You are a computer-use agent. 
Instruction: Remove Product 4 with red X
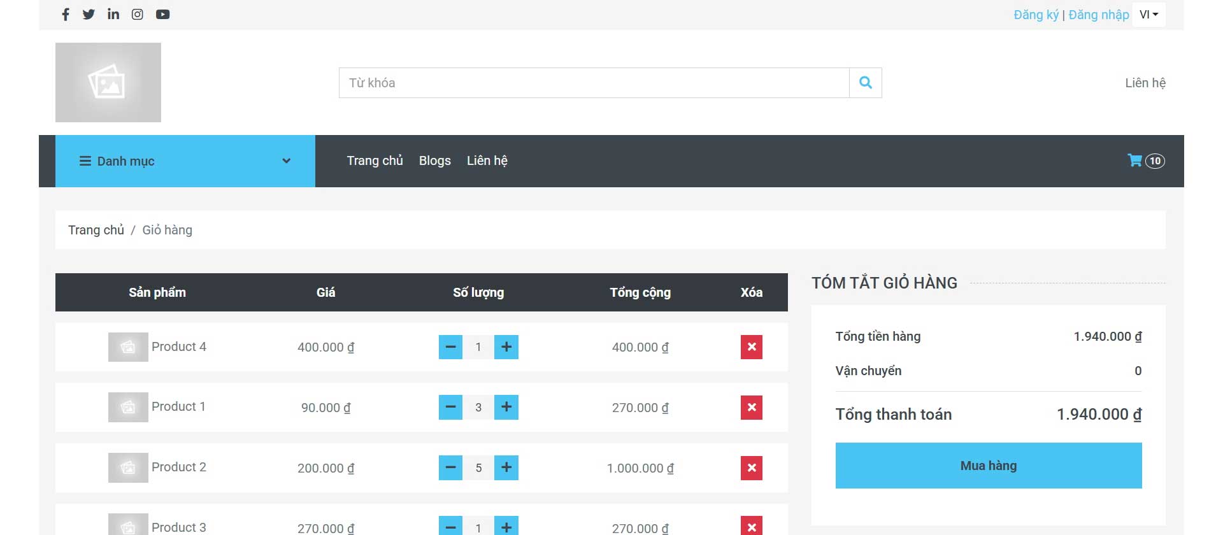[x=751, y=347]
